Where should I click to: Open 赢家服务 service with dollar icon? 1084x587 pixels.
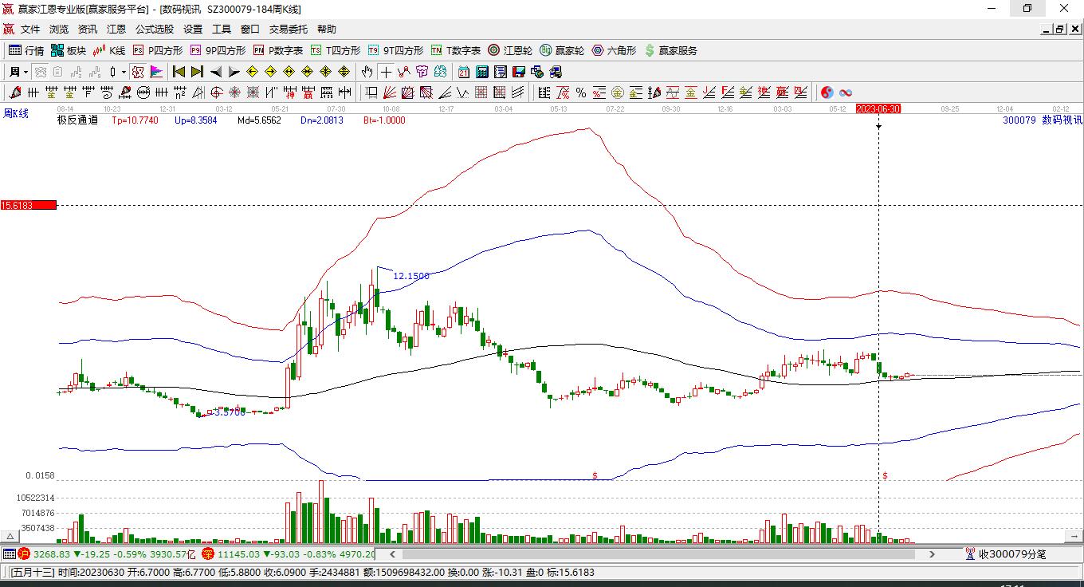pos(670,50)
